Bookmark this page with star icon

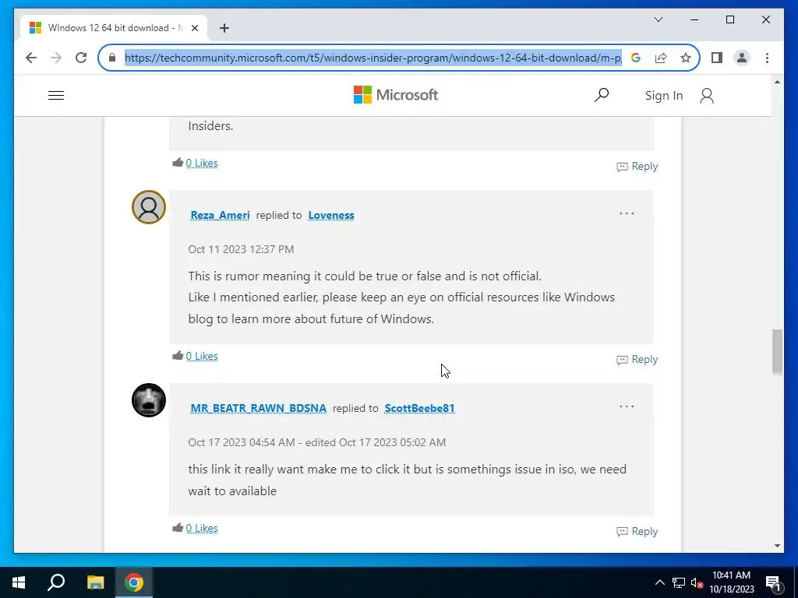tap(686, 58)
